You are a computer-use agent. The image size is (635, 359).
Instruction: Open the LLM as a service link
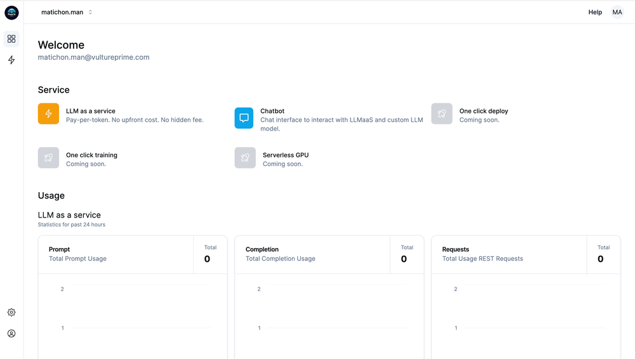pyautogui.click(x=91, y=111)
